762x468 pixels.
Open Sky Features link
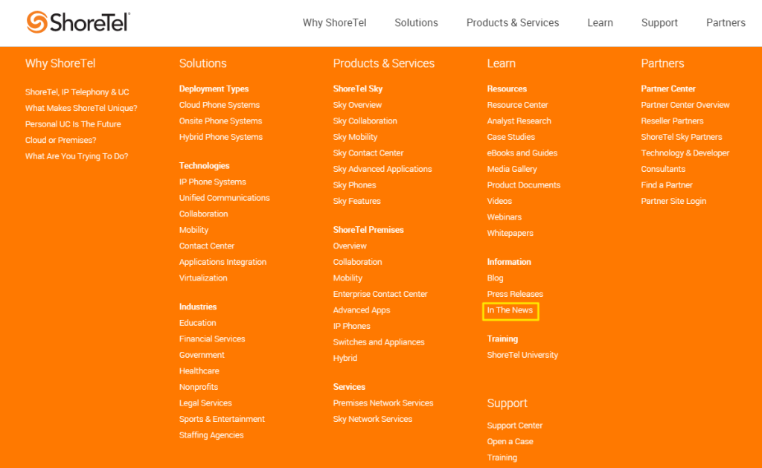[x=356, y=201]
